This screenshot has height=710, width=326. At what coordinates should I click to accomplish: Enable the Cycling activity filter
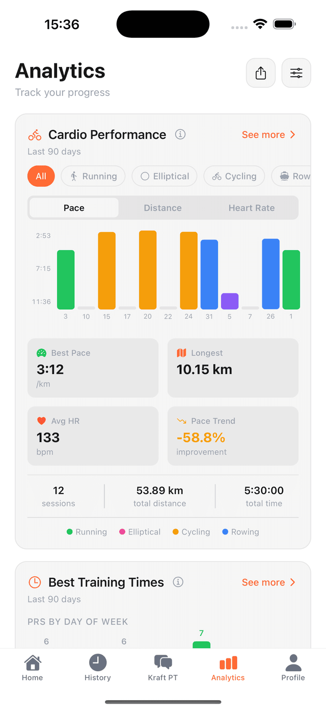[234, 176]
